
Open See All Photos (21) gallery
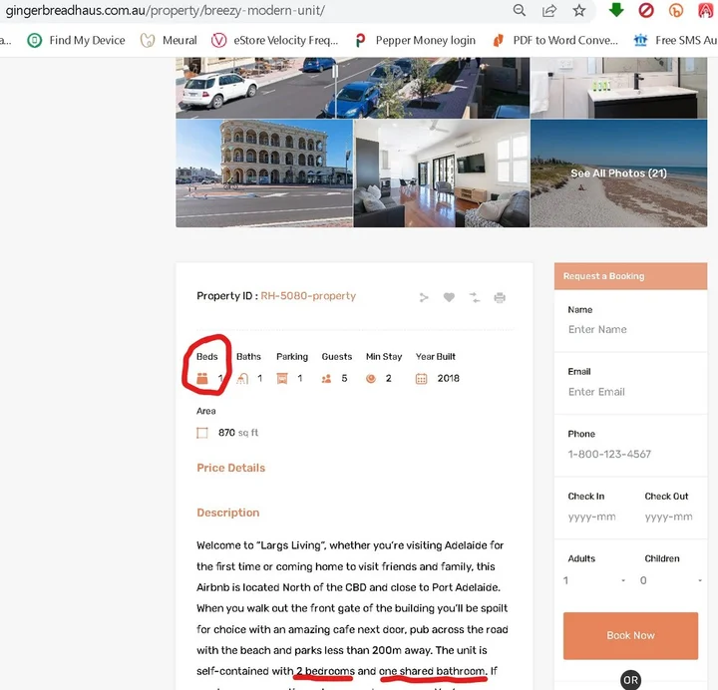pyautogui.click(x=618, y=173)
